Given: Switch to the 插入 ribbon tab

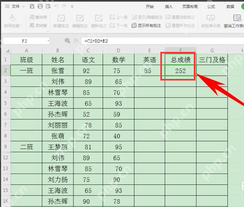Looking at the screenshot, I should [x=168, y=6].
